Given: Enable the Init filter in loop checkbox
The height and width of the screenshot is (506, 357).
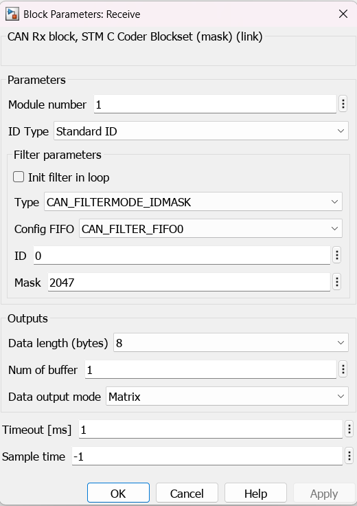Looking at the screenshot, I should (19, 177).
